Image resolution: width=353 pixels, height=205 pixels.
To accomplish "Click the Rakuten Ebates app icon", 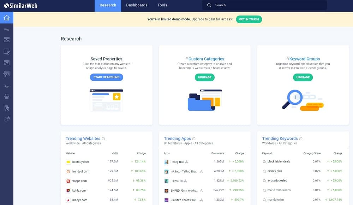I will click(x=166, y=200).
